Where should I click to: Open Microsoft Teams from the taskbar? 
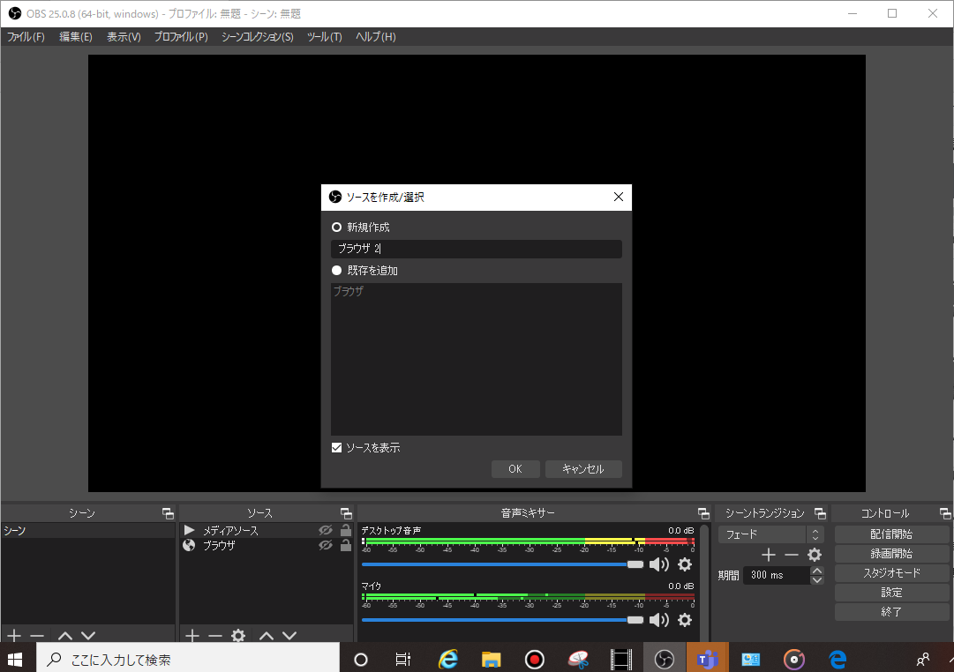[x=707, y=659]
